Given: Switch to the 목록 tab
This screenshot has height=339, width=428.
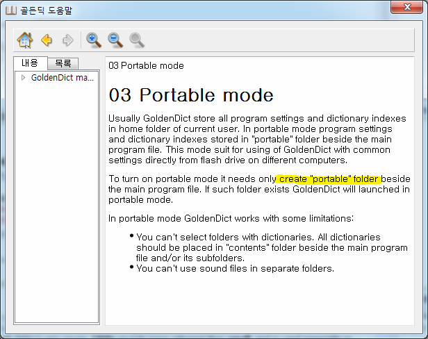Looking at the screenshot, I should (63, 64).
